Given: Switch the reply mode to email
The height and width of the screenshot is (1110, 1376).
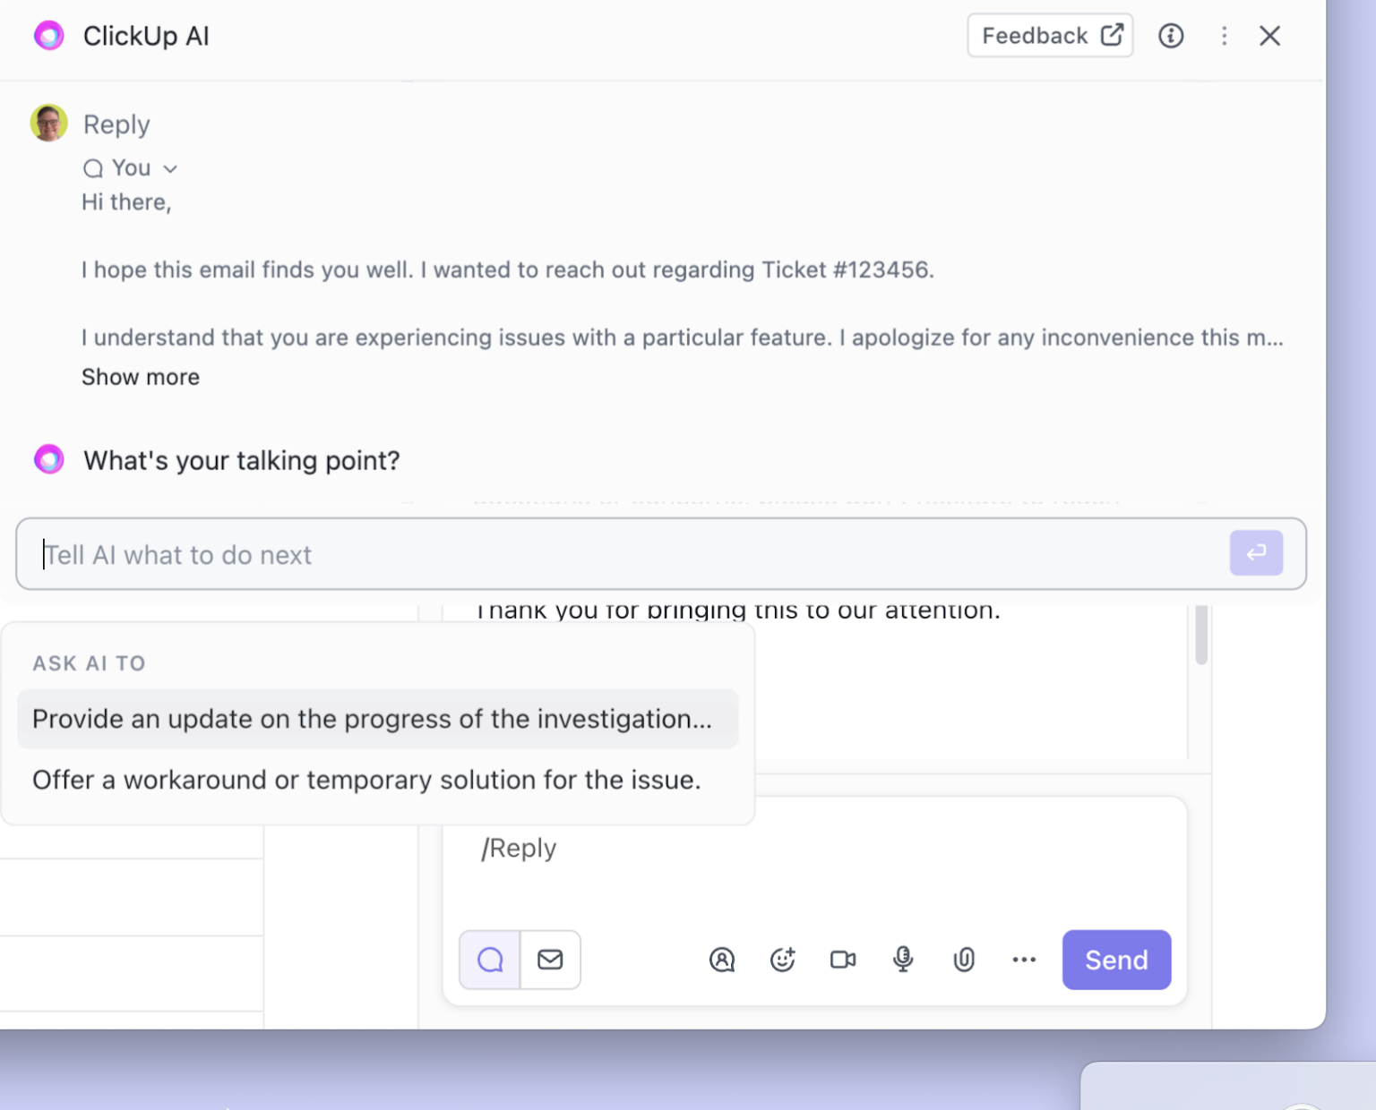Looking at the screenshot, I should [550, 960].
